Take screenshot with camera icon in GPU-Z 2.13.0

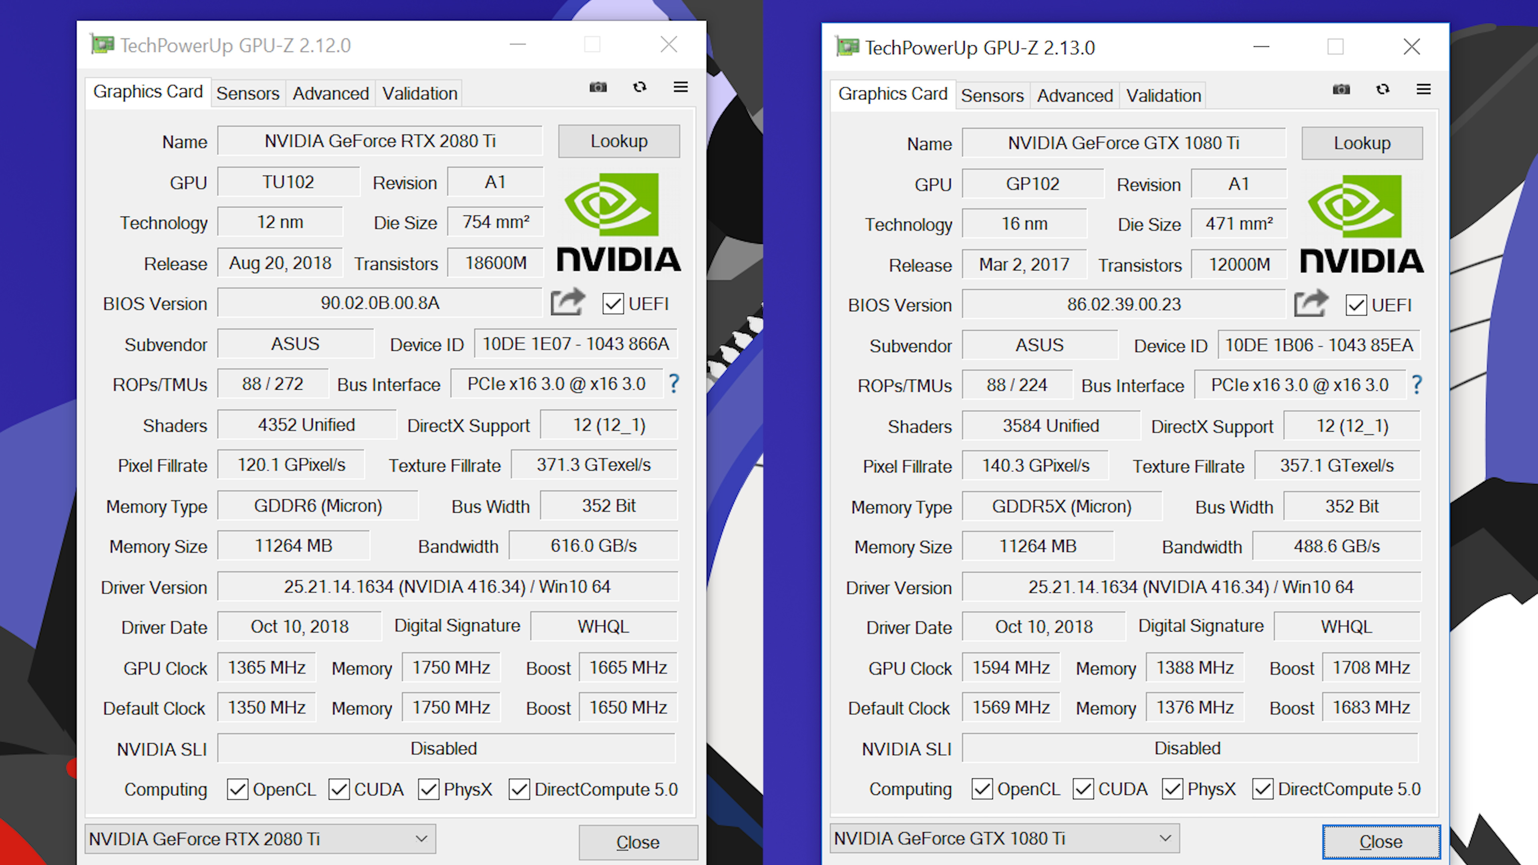coord(1341,90)
